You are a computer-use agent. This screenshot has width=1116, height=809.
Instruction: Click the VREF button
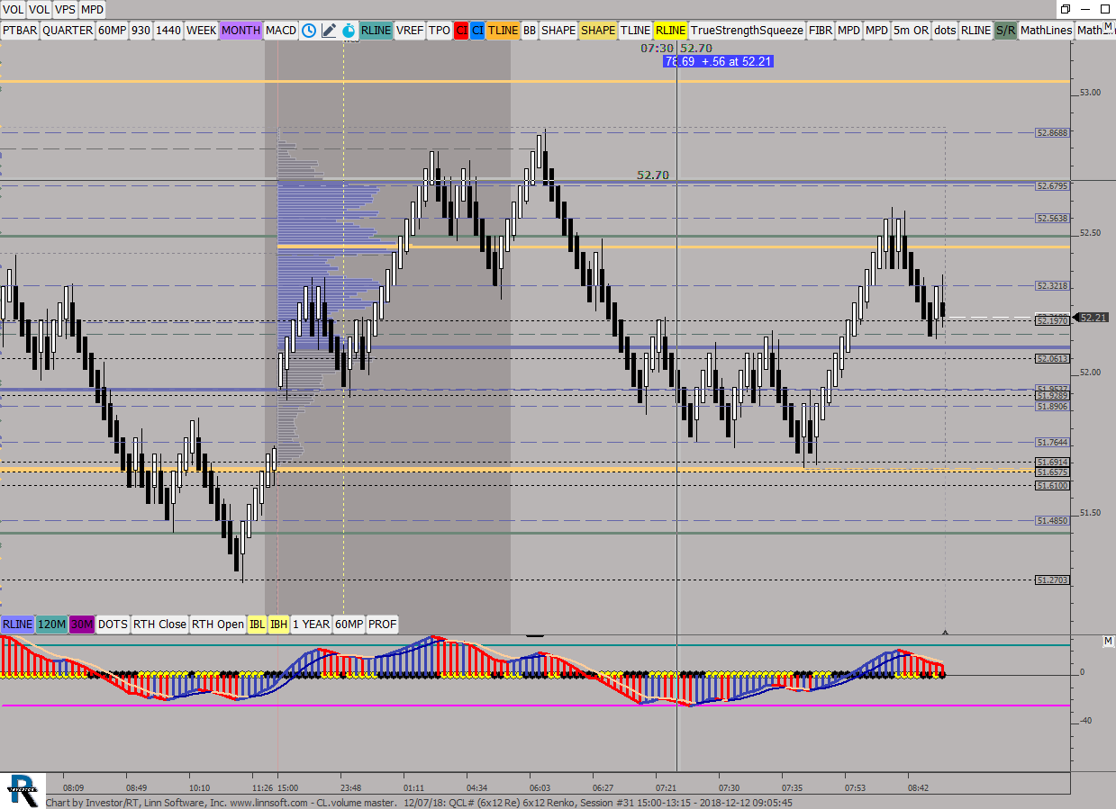click(410, 31)
